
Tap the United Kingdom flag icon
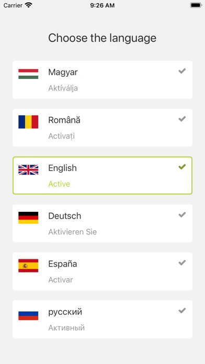(28, 169)
